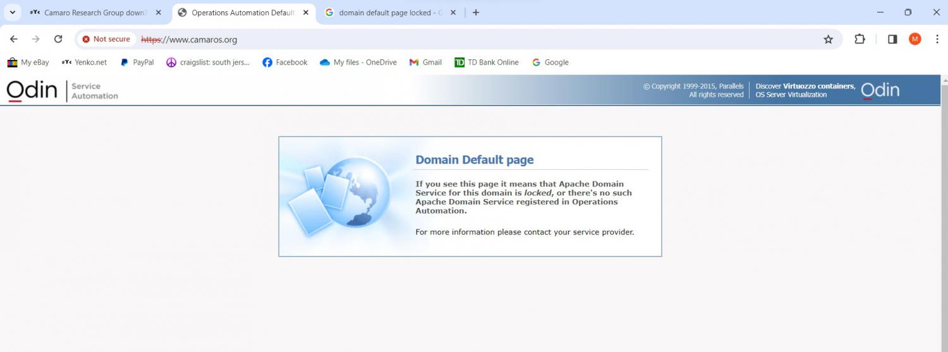Image resolution: width=948 pixels, height=352 pixels.
Task: Bookmark this page with the star icon
Action: 828,39
